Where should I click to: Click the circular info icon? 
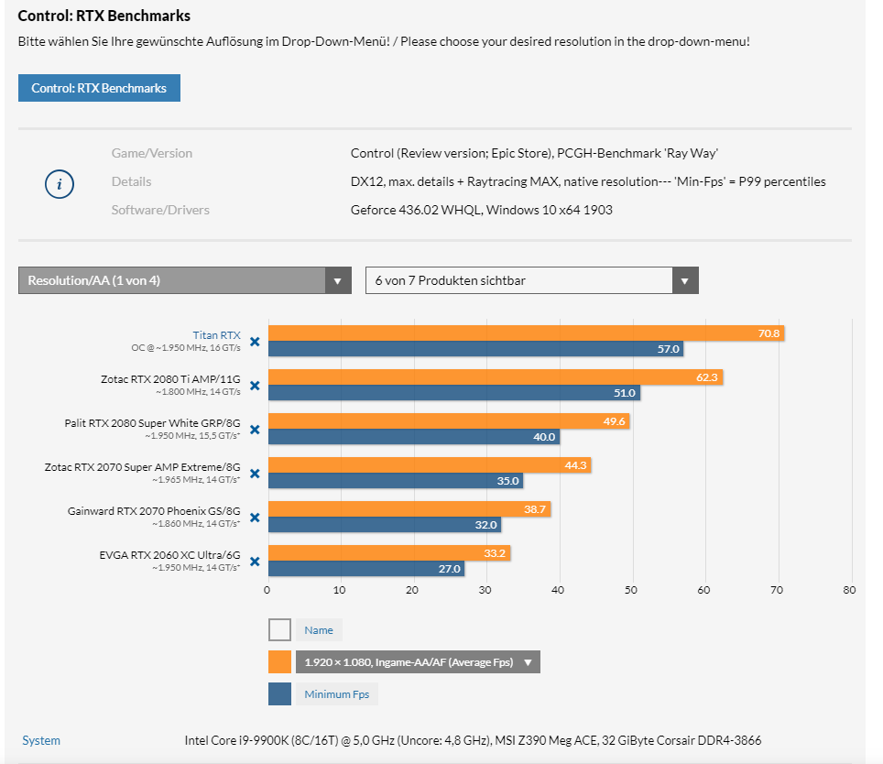point(60,184)
